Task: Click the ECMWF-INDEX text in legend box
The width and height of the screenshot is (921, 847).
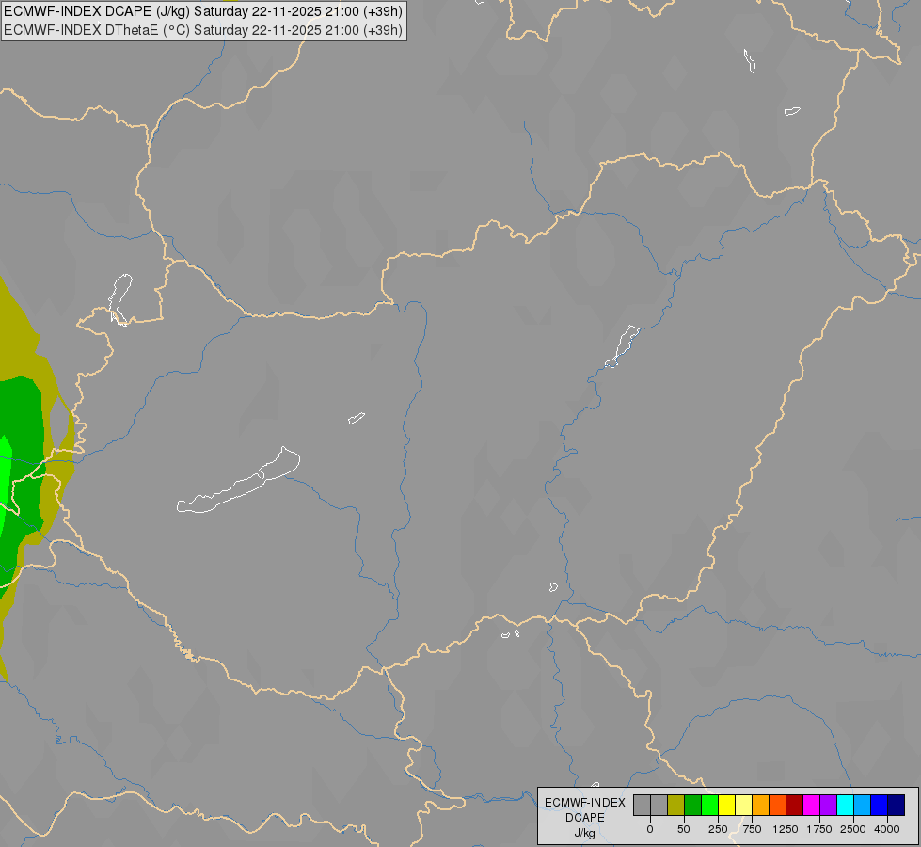Action: tap(585, 803)
